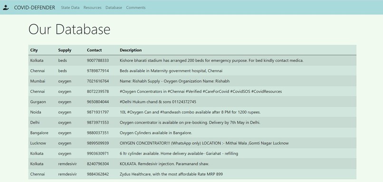The image size is (383, 182).
Task: Click the Our Database heading
Action: (69, 29)
